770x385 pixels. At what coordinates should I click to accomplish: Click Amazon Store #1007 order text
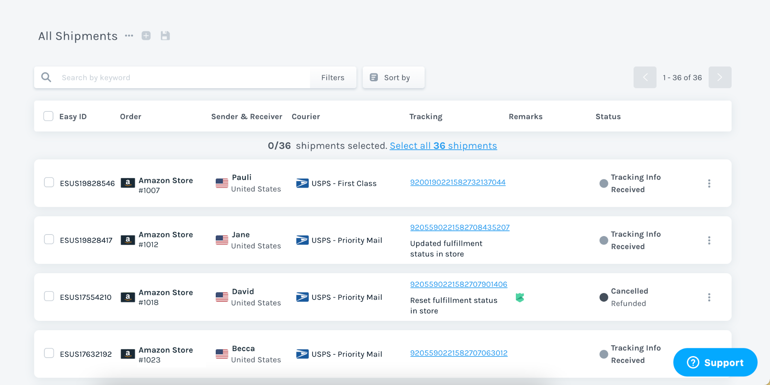click(x=165, y=185)
